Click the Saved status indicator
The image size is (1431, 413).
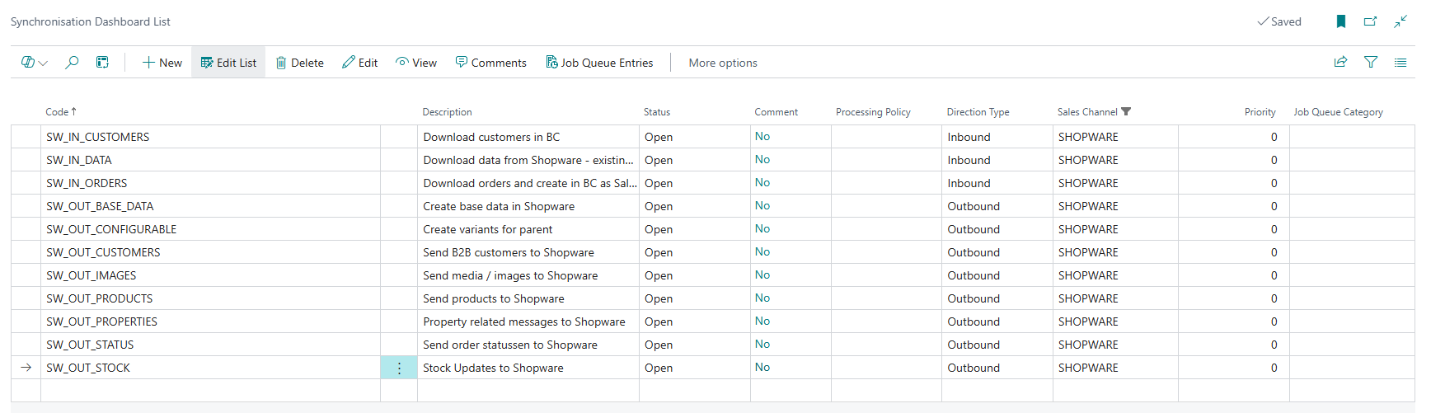click(1279, 21)
